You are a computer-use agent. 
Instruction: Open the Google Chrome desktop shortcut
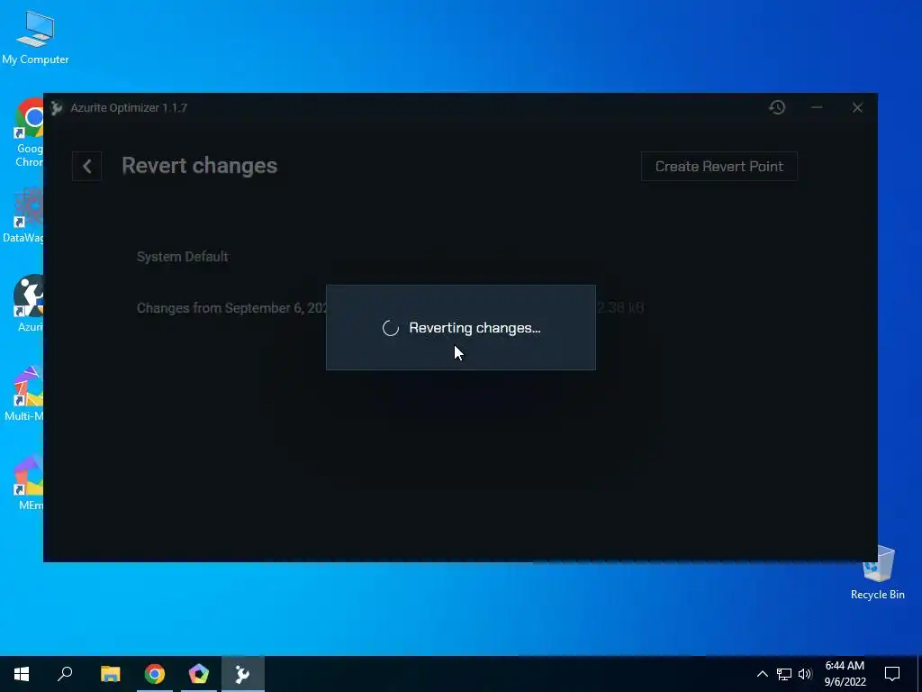pos(30,132)
